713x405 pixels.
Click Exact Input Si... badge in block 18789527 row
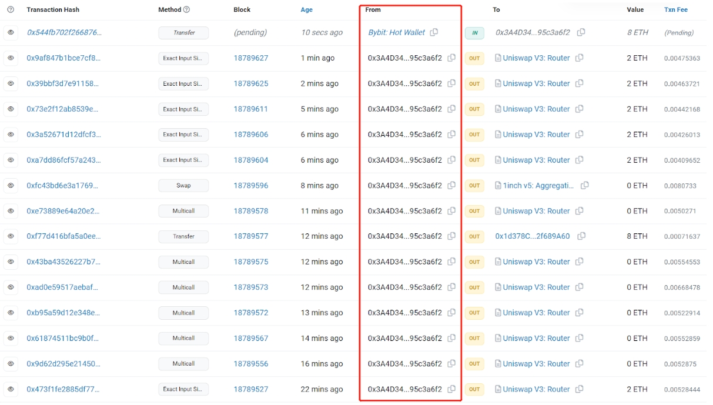coord(183,389)
